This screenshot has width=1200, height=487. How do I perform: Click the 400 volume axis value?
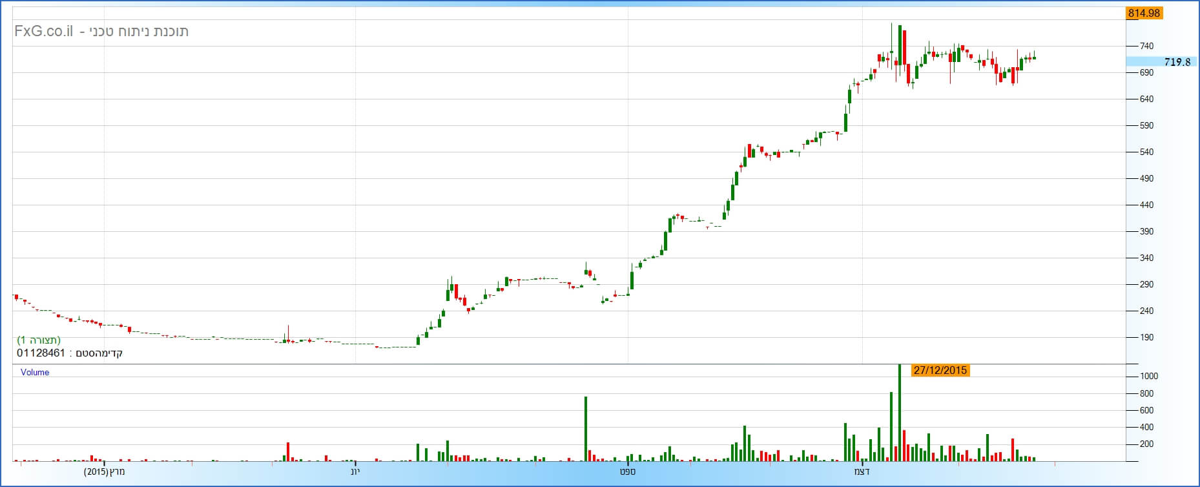[1146, 428]
